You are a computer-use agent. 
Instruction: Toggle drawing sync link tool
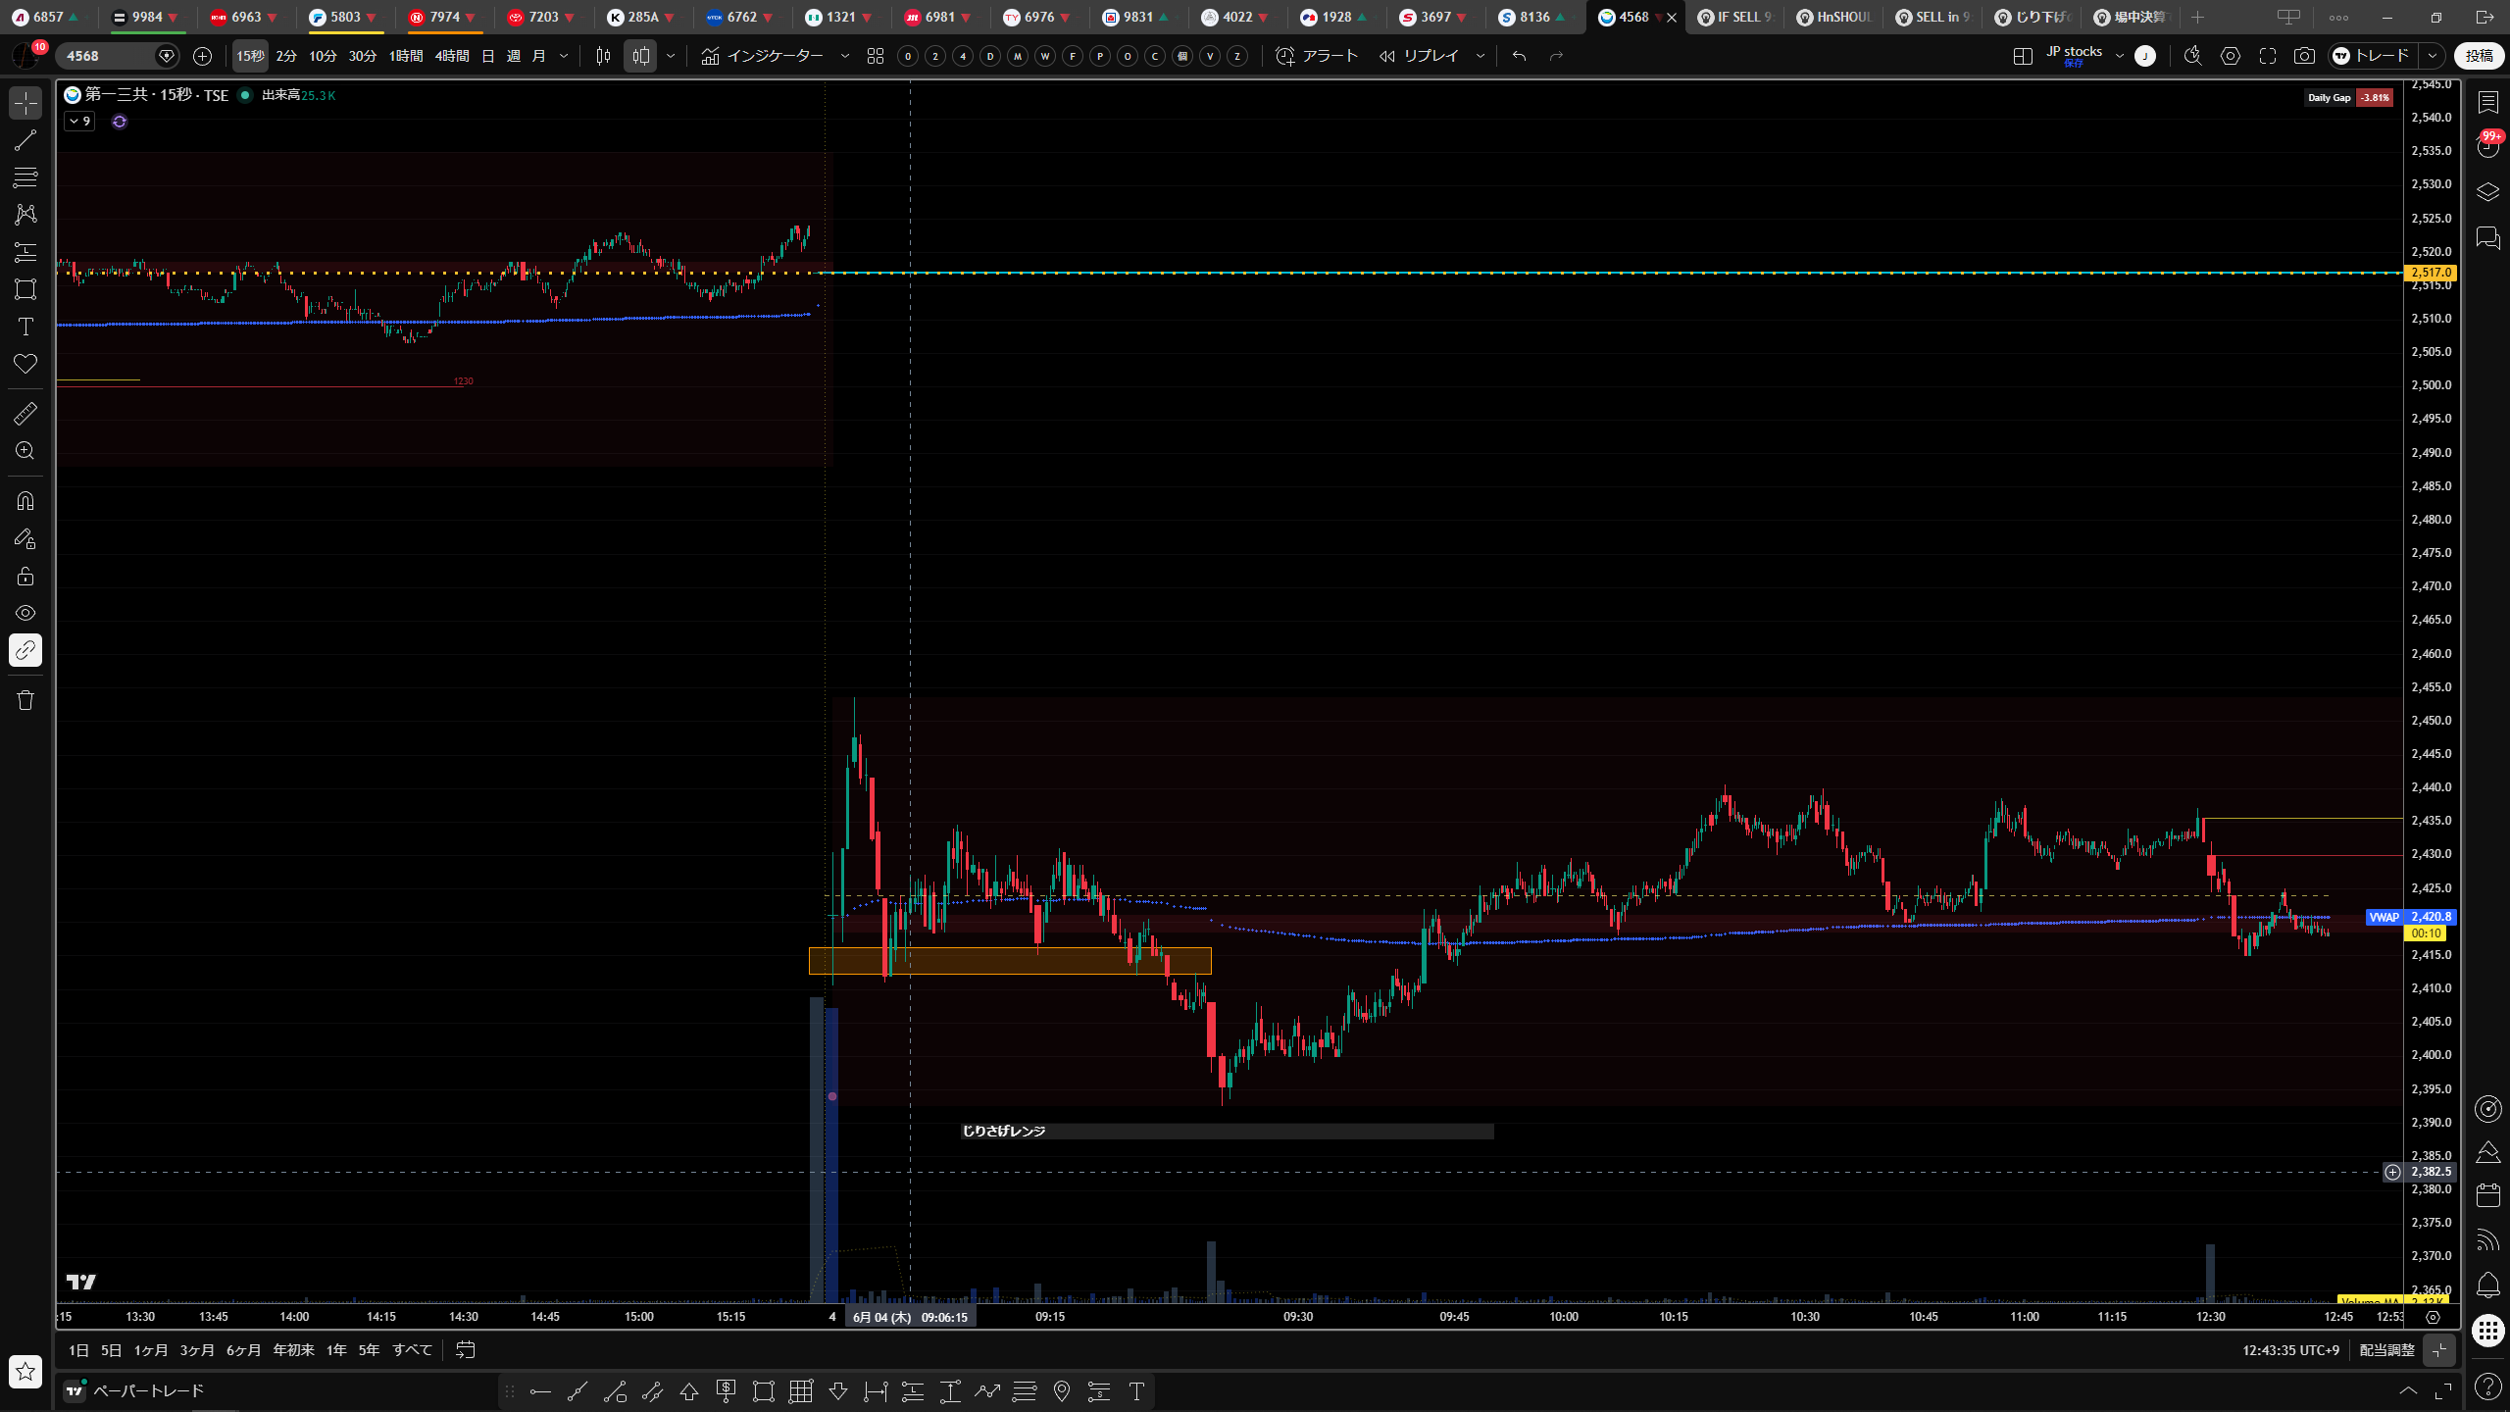click(25, 650)
